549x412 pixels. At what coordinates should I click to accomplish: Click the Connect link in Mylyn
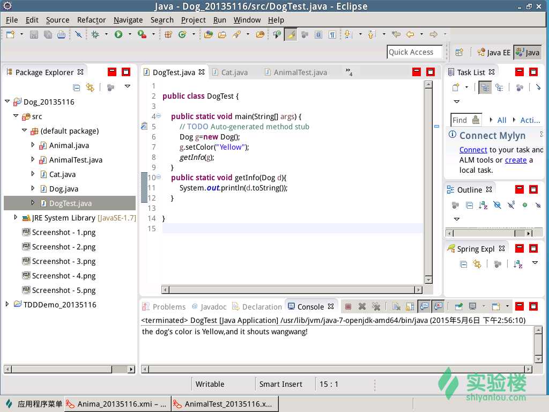click(473, 150)
